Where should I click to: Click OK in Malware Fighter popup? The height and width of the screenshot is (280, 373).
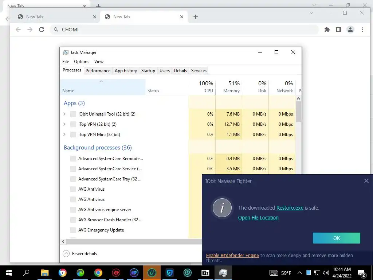pyautogui.click(x=336, y=238)
